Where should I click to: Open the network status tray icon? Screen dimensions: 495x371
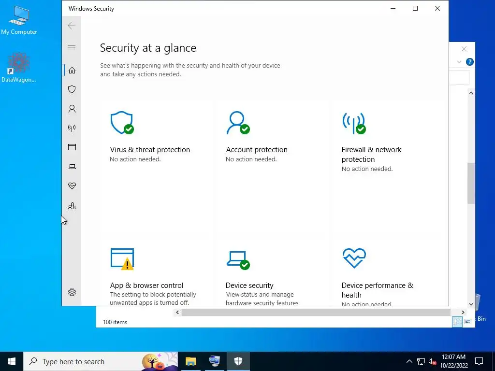(x=421, y=361)
